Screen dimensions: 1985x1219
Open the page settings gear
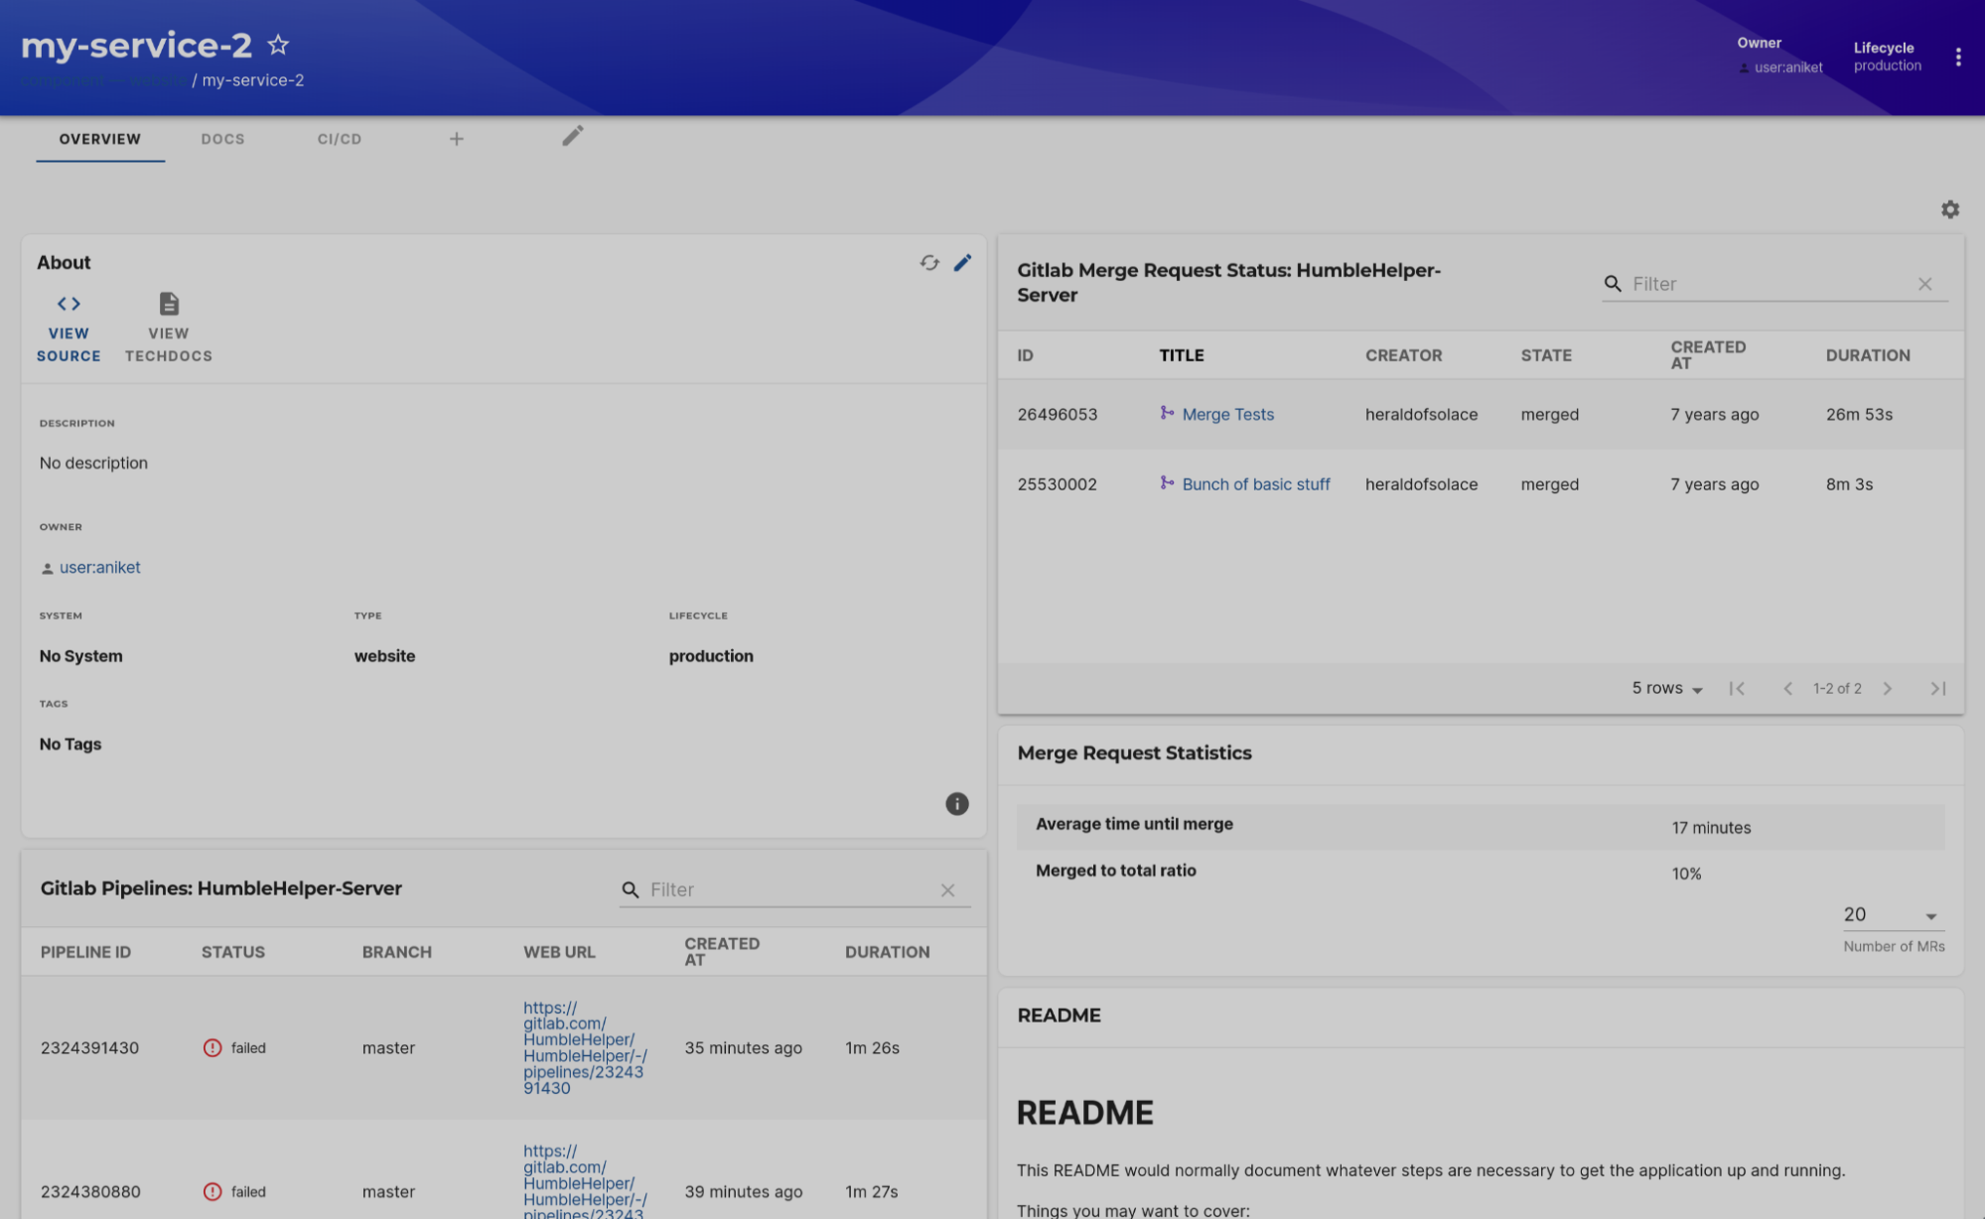(x=1949, y=209)
